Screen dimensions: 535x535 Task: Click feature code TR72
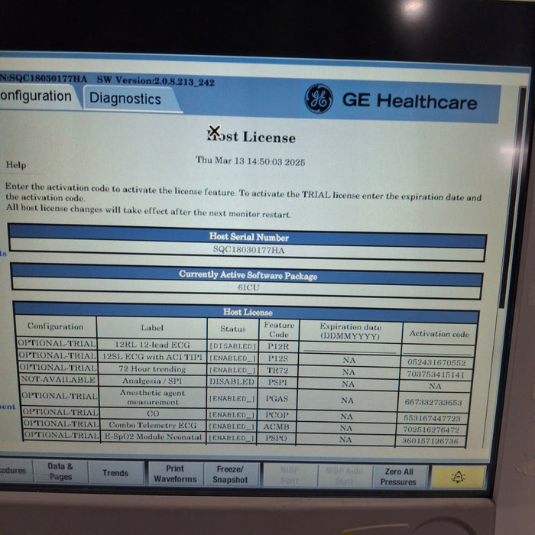[x=277, y=371]
